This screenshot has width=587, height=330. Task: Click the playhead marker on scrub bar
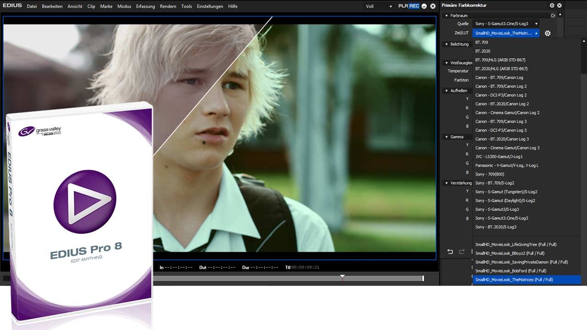(x=342, y=277)
